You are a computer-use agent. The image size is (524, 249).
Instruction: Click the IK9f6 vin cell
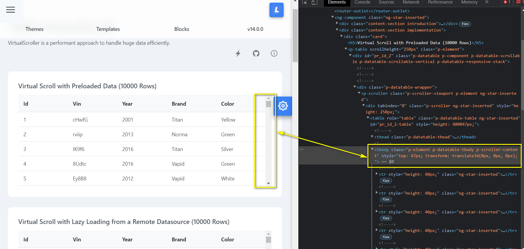[x=79, y=149]
